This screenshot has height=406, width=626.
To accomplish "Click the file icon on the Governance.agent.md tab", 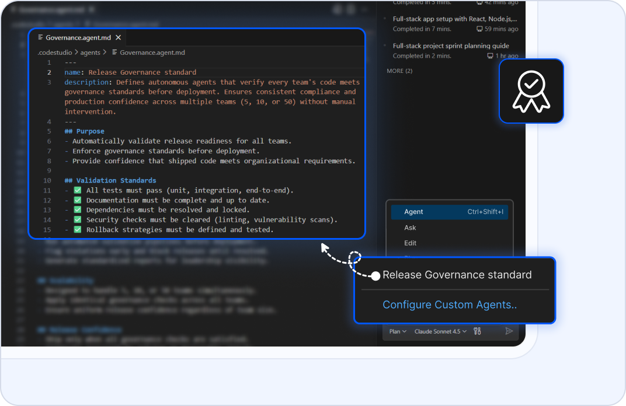I will 40,36.
